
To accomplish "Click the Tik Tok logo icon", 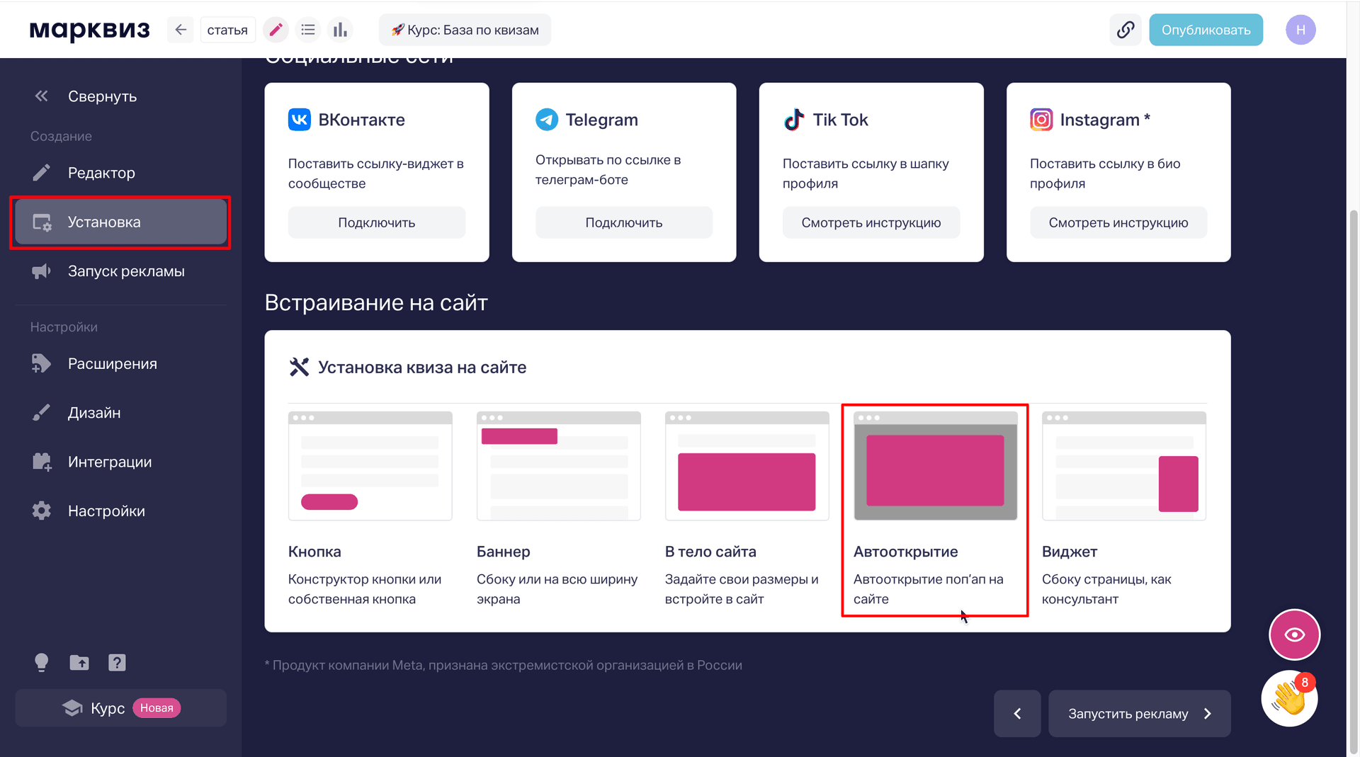I will coord(794,120).
